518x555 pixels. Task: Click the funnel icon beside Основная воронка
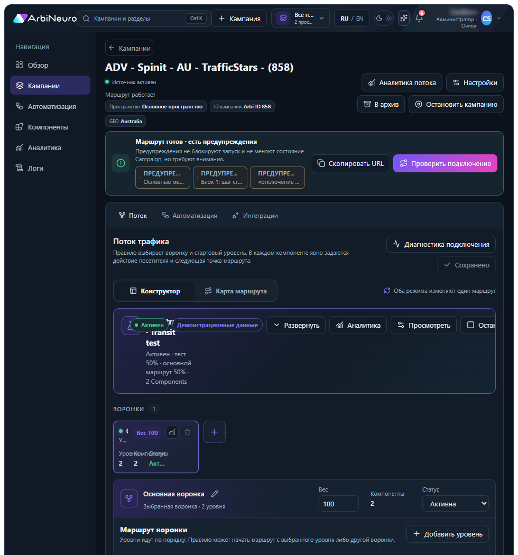point(129,498)
